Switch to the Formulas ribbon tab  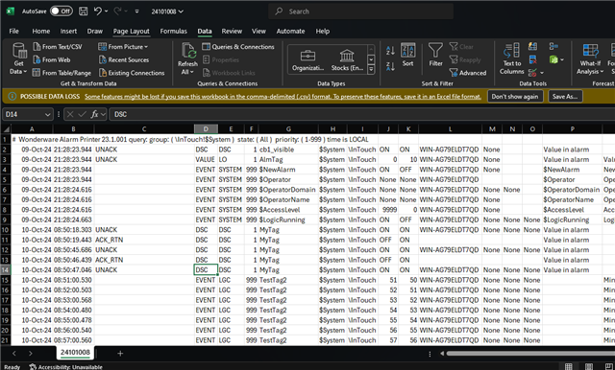pyautogui.click(x=173, y=31)
